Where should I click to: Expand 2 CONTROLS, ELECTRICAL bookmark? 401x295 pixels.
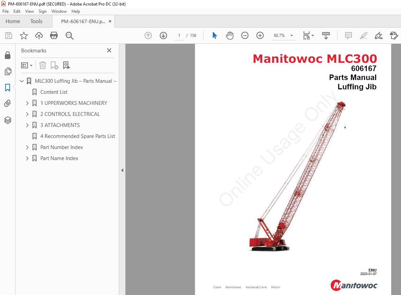(27, 114)
